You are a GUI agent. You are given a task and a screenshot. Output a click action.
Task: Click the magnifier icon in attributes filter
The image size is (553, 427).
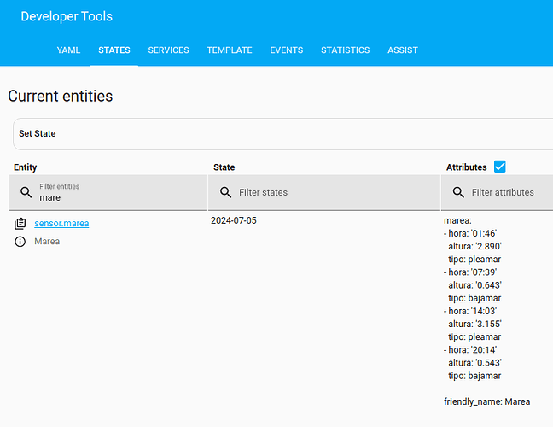(x=458, y=192)
